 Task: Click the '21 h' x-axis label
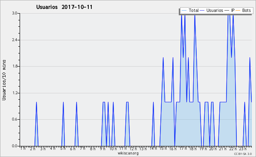point(223,149)
